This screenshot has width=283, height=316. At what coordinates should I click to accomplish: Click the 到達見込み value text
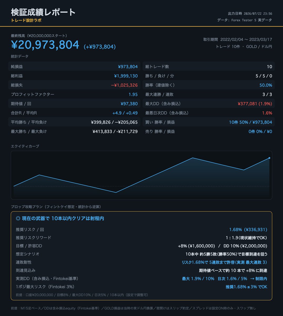(233, 270)
